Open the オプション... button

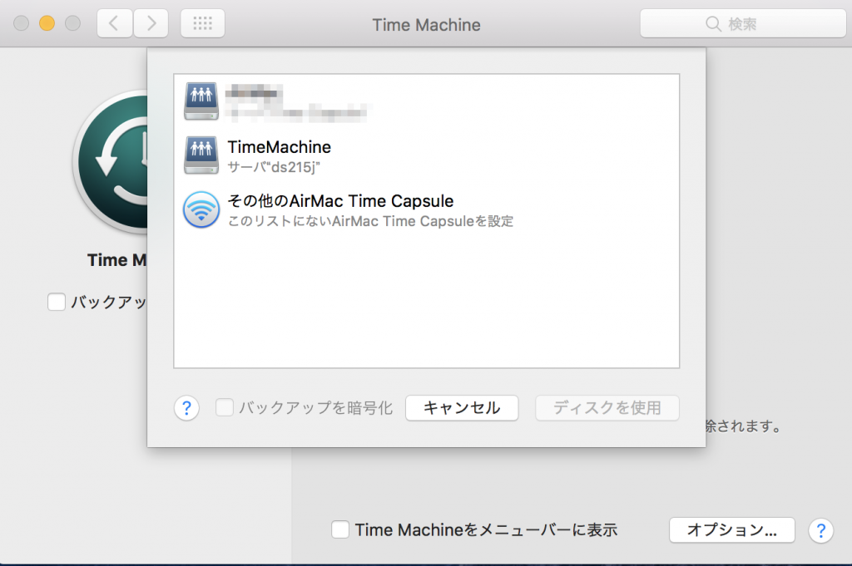(x=732, y=529)
